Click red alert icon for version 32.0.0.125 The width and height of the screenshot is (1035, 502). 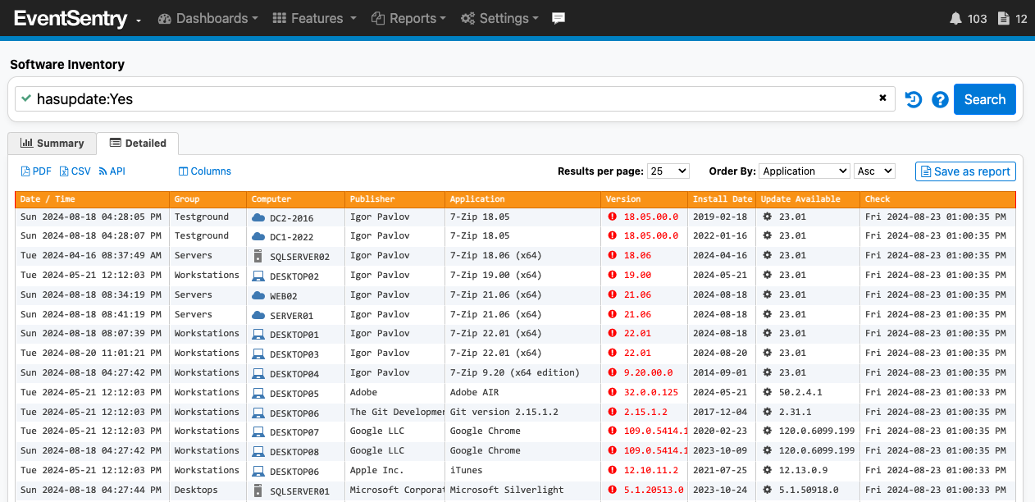[x=612, y=393]
